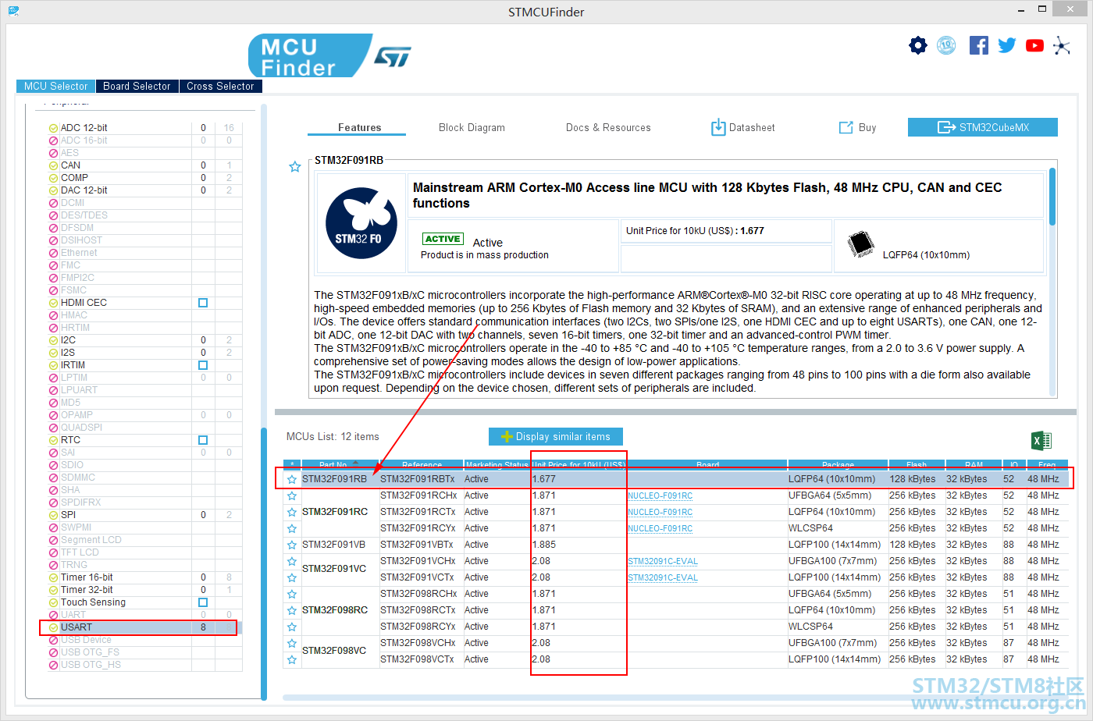This screenshot has width=1093, height=721.
Task: Open STM32091C-EVAL link in STM32F091VCTx row
Action: [x=663, y=577]
